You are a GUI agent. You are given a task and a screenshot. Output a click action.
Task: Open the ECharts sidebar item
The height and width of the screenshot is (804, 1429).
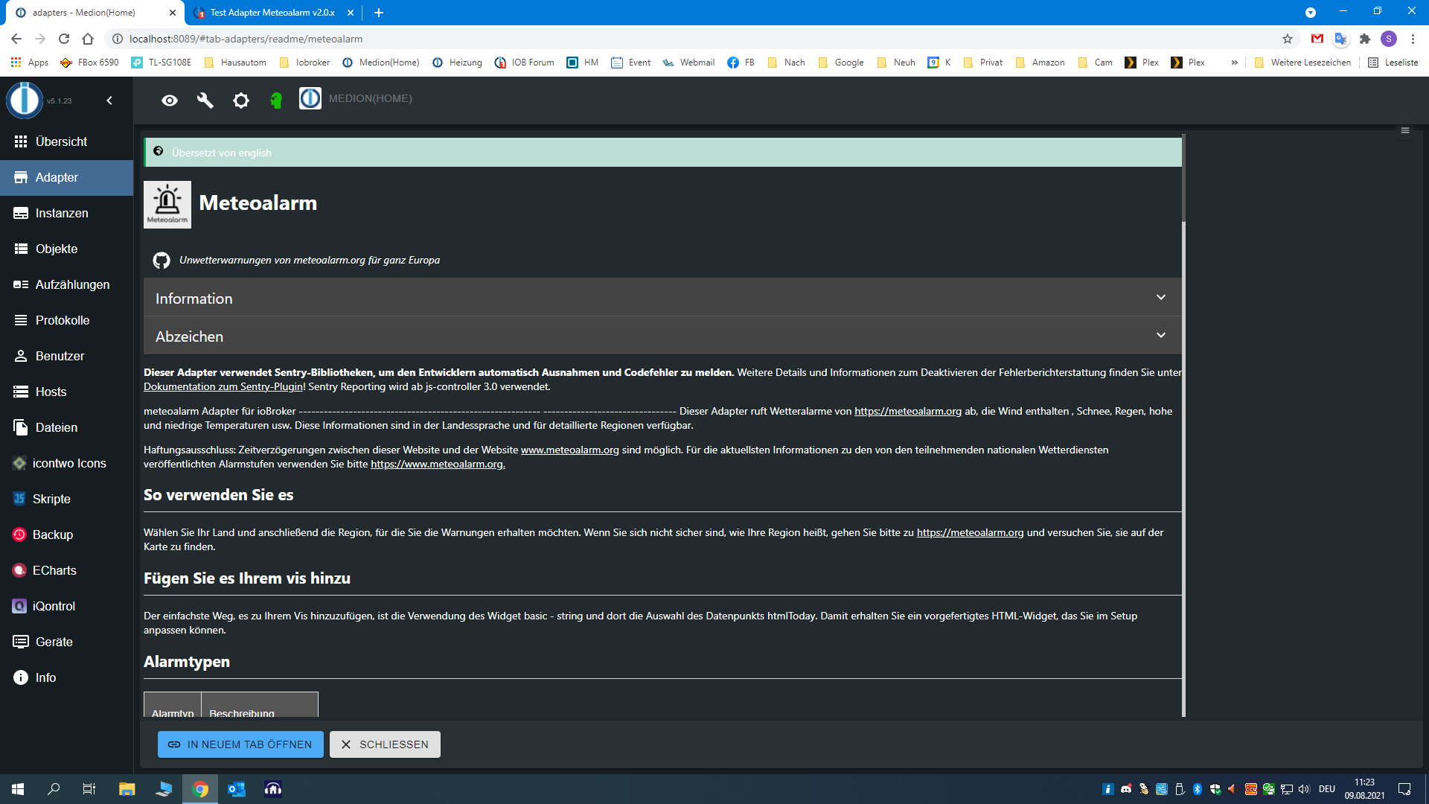54,570
